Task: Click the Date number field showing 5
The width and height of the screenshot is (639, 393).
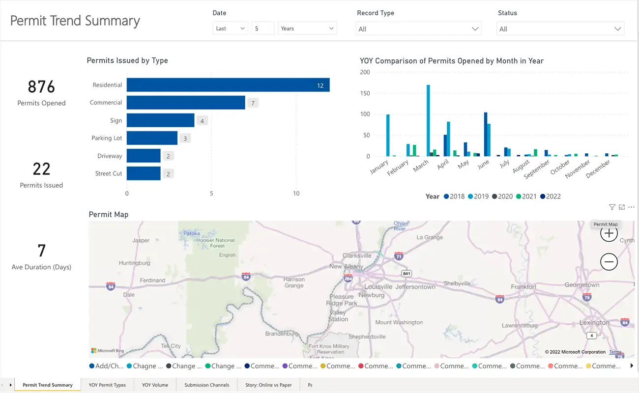Action: (263, 28)
